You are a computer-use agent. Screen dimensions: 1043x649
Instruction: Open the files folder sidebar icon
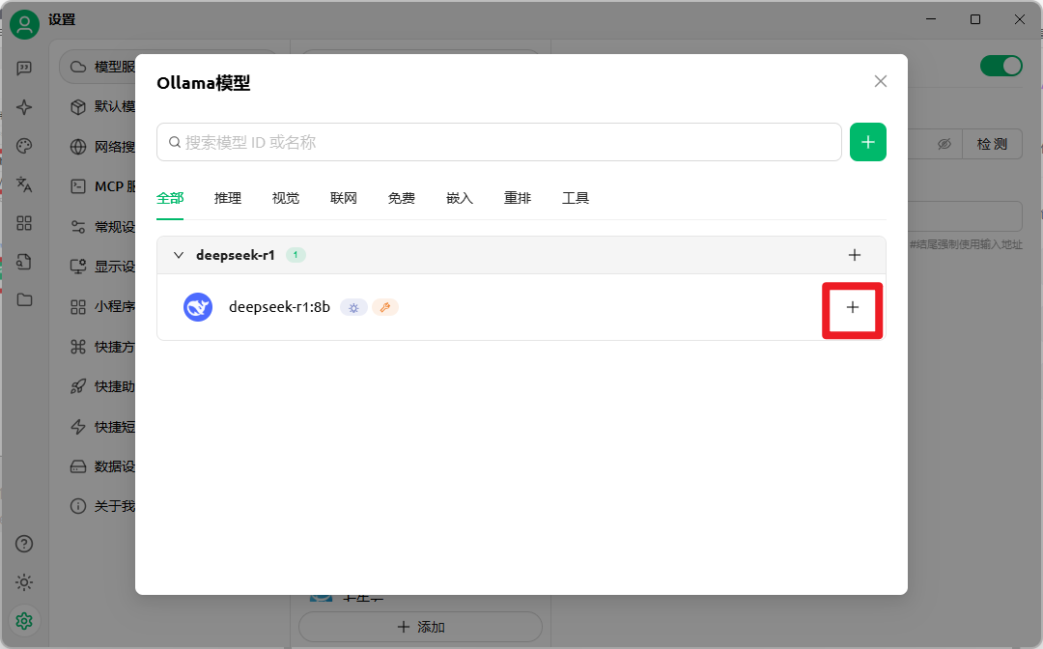(x=24, y=300)
